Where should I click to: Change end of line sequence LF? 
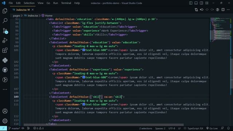pos(179,128)
